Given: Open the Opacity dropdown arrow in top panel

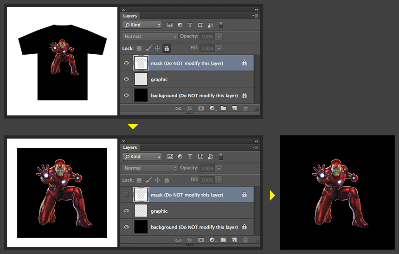Looking at the screenshot, I should pos(219,37).
